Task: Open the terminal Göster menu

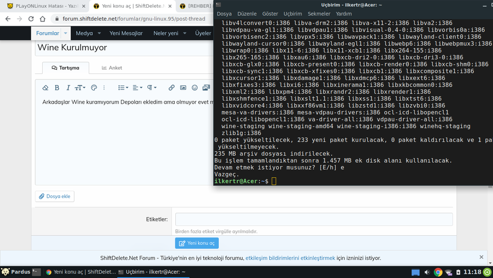Action: [270, 14]
